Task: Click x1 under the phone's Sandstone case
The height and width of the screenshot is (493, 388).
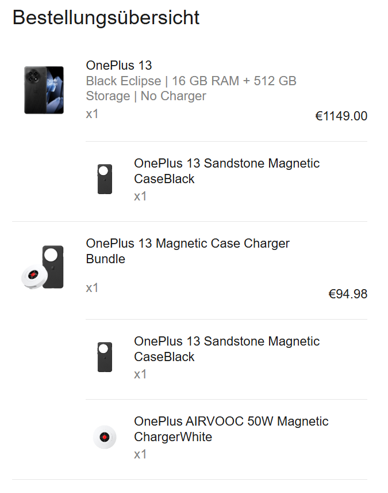Action: (140, 196)
